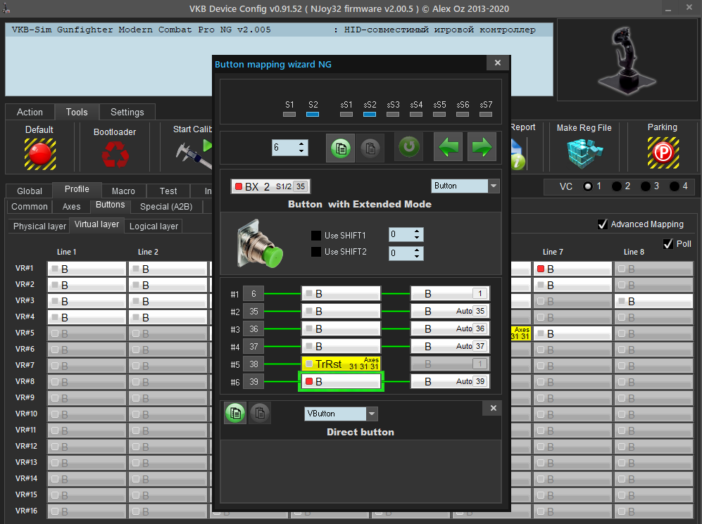702x524 pixels.
Task: Select row #6 highlighted B mapping
Action: [x=341, y=381]
